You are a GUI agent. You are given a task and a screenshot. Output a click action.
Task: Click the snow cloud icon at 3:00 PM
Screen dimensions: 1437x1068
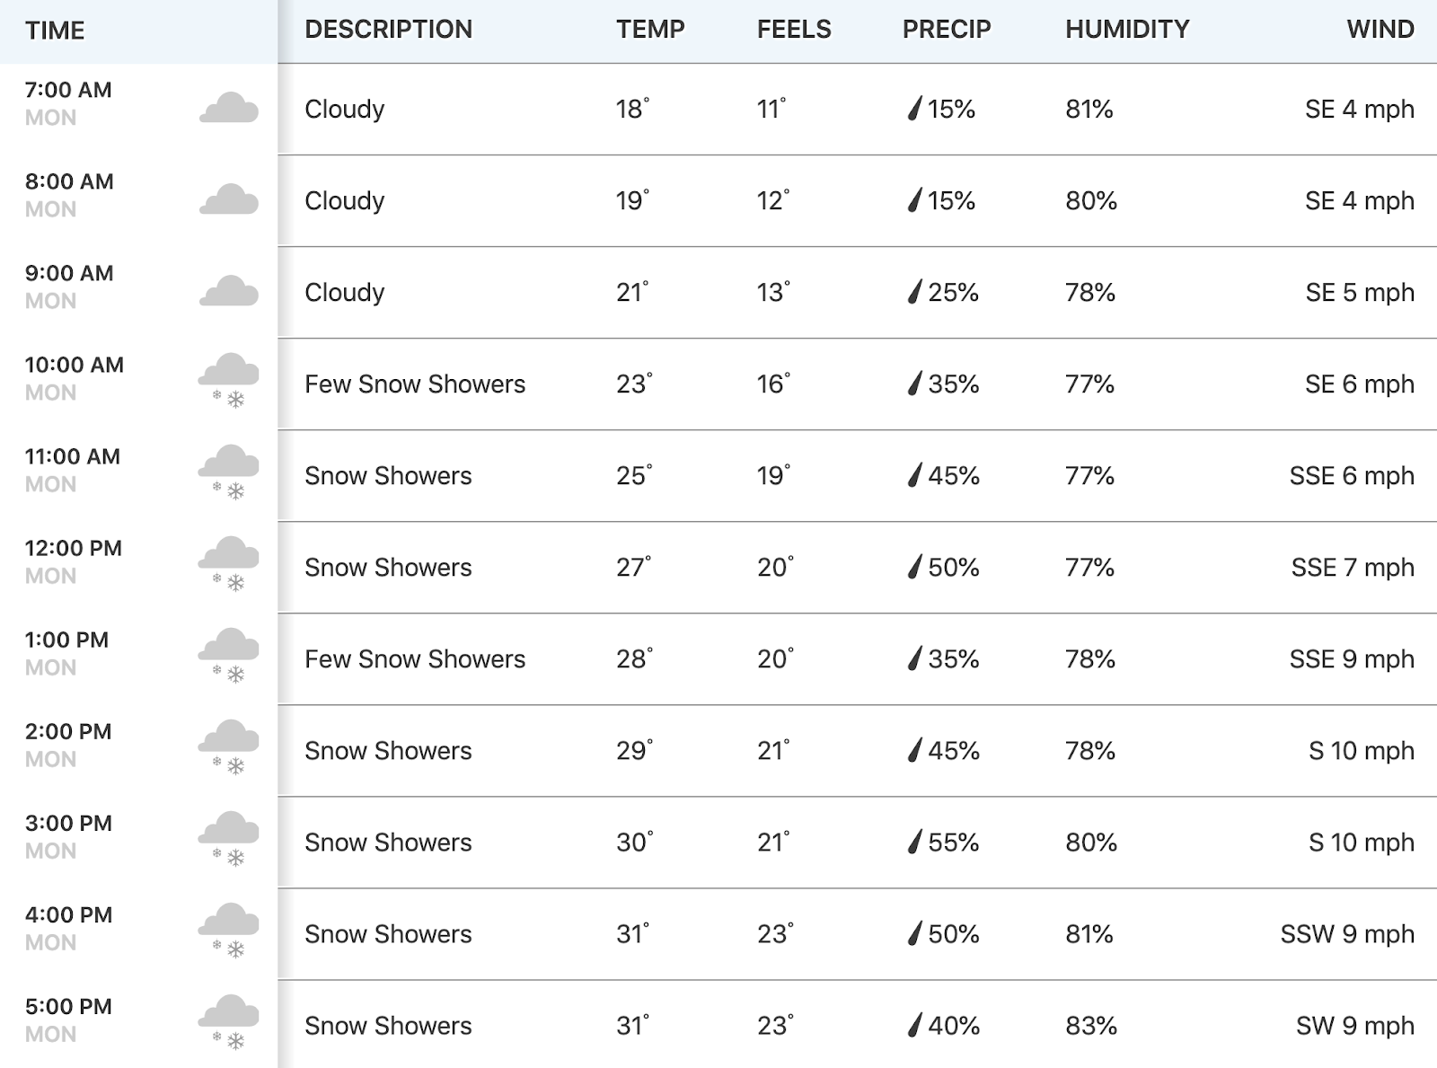tap(228, 839)
